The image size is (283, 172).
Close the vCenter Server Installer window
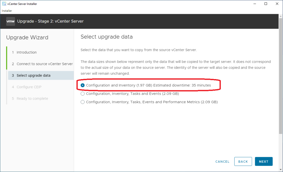(277, 4)
